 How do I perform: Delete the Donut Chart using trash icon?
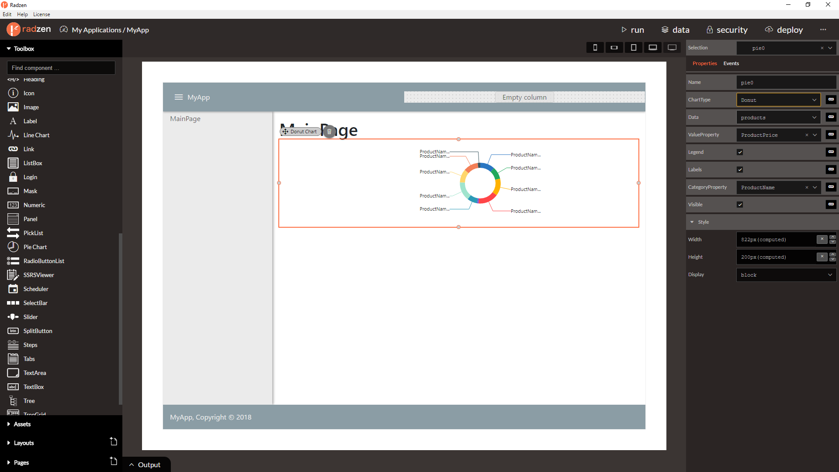[329, 131]
